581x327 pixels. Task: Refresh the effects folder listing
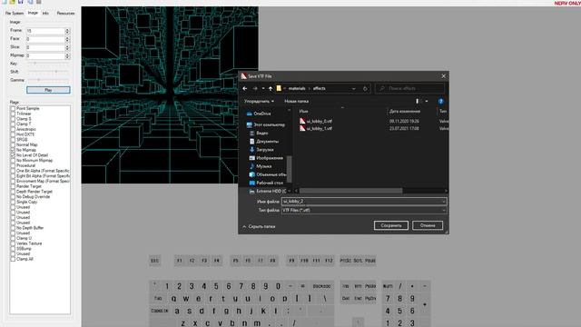click(365, 89)
